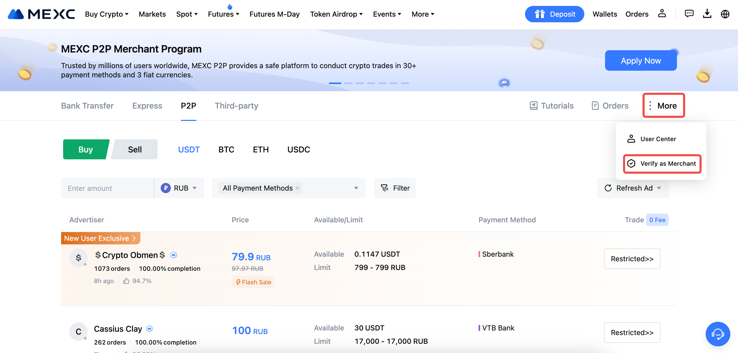Open New User Exclusive banner link

(x=100, y=238)
